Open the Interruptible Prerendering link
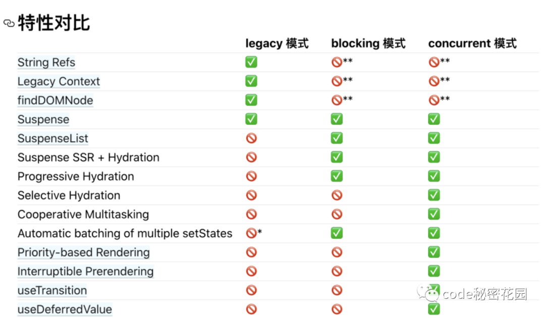 pos(85,271)
